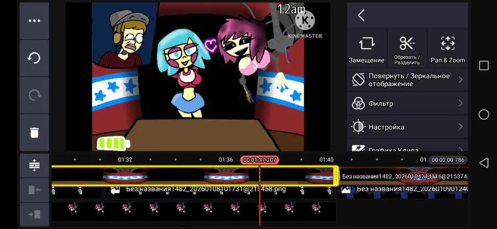The image size is (497, 229).
Task: Tap the undo arrow icon
Action: (34, 58)
